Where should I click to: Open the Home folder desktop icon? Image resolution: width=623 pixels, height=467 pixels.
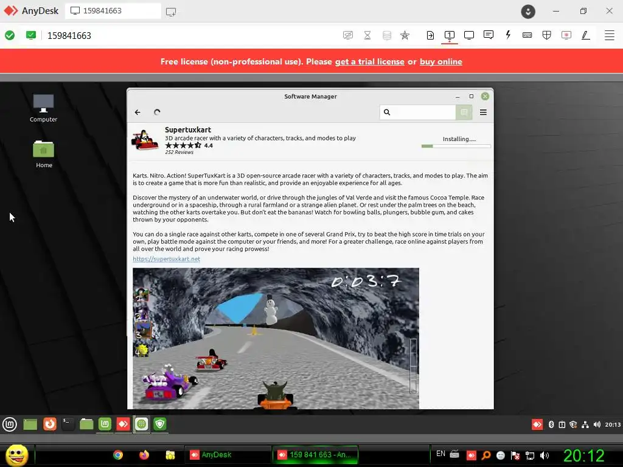[44, 154]
